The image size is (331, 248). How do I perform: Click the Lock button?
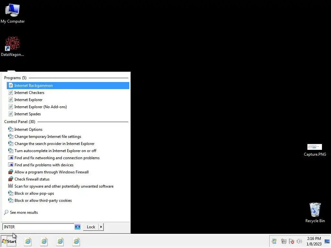tap(91, 227)
